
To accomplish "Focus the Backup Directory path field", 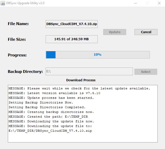I will pos(89,71).
